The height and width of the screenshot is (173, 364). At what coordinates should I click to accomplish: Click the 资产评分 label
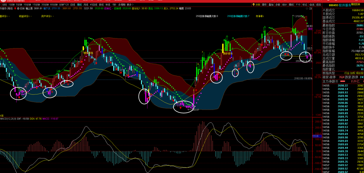click(47, 16)
